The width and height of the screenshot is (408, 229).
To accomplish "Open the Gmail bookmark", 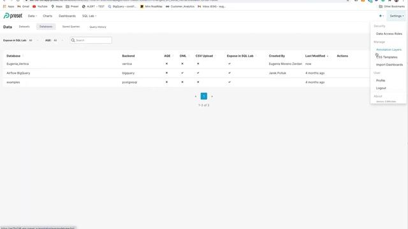I will coord(23,6).
